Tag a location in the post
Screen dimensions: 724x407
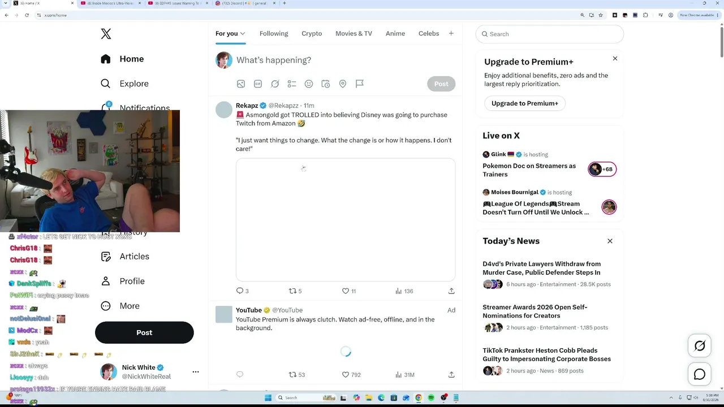coord(343,84)
